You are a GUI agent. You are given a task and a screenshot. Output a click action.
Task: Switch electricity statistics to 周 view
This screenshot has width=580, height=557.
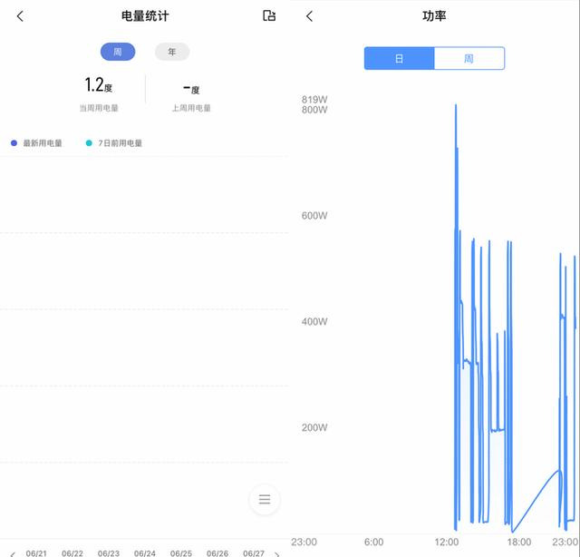point(118,52)
